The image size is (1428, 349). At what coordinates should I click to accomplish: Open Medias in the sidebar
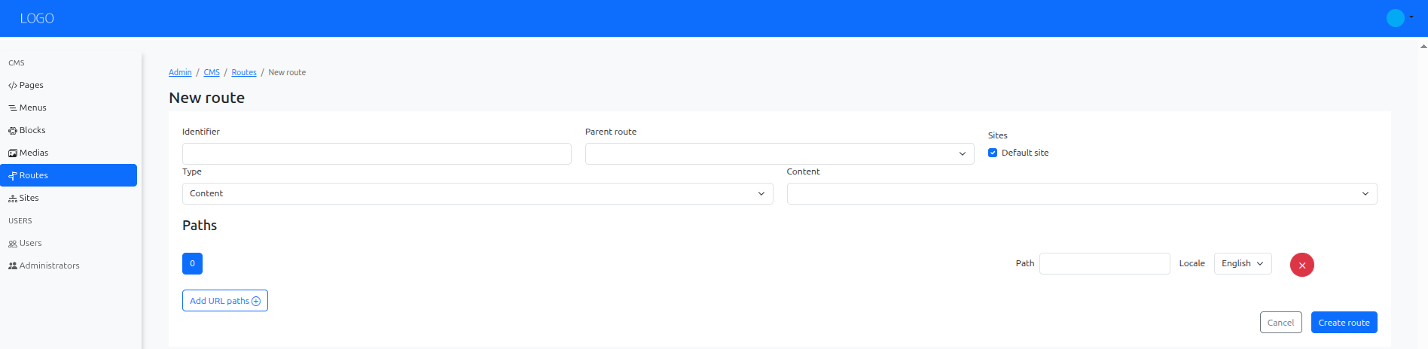tap(69, 153)
